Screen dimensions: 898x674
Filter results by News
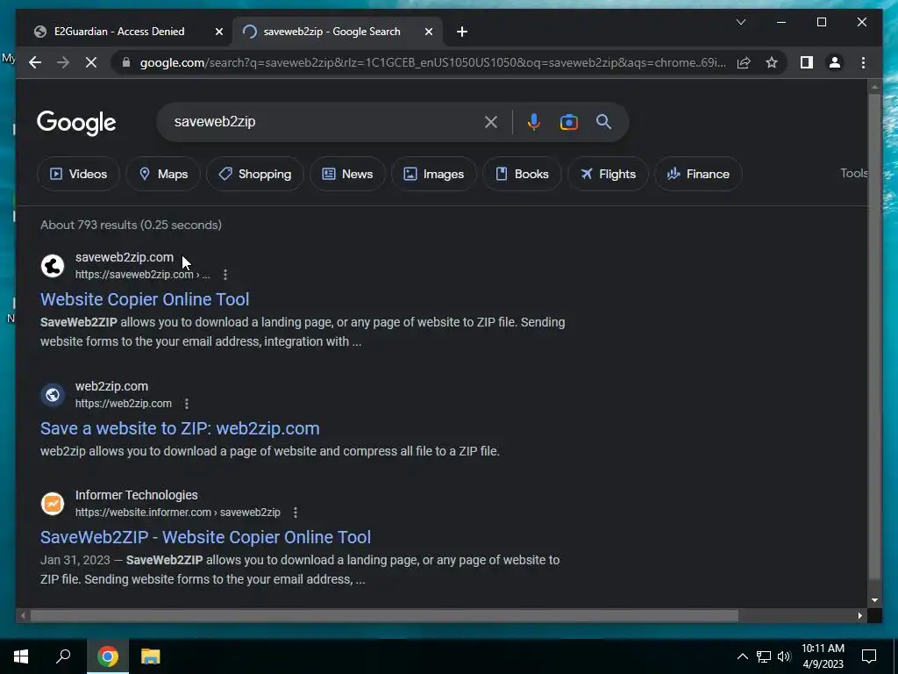click(347, 174)
